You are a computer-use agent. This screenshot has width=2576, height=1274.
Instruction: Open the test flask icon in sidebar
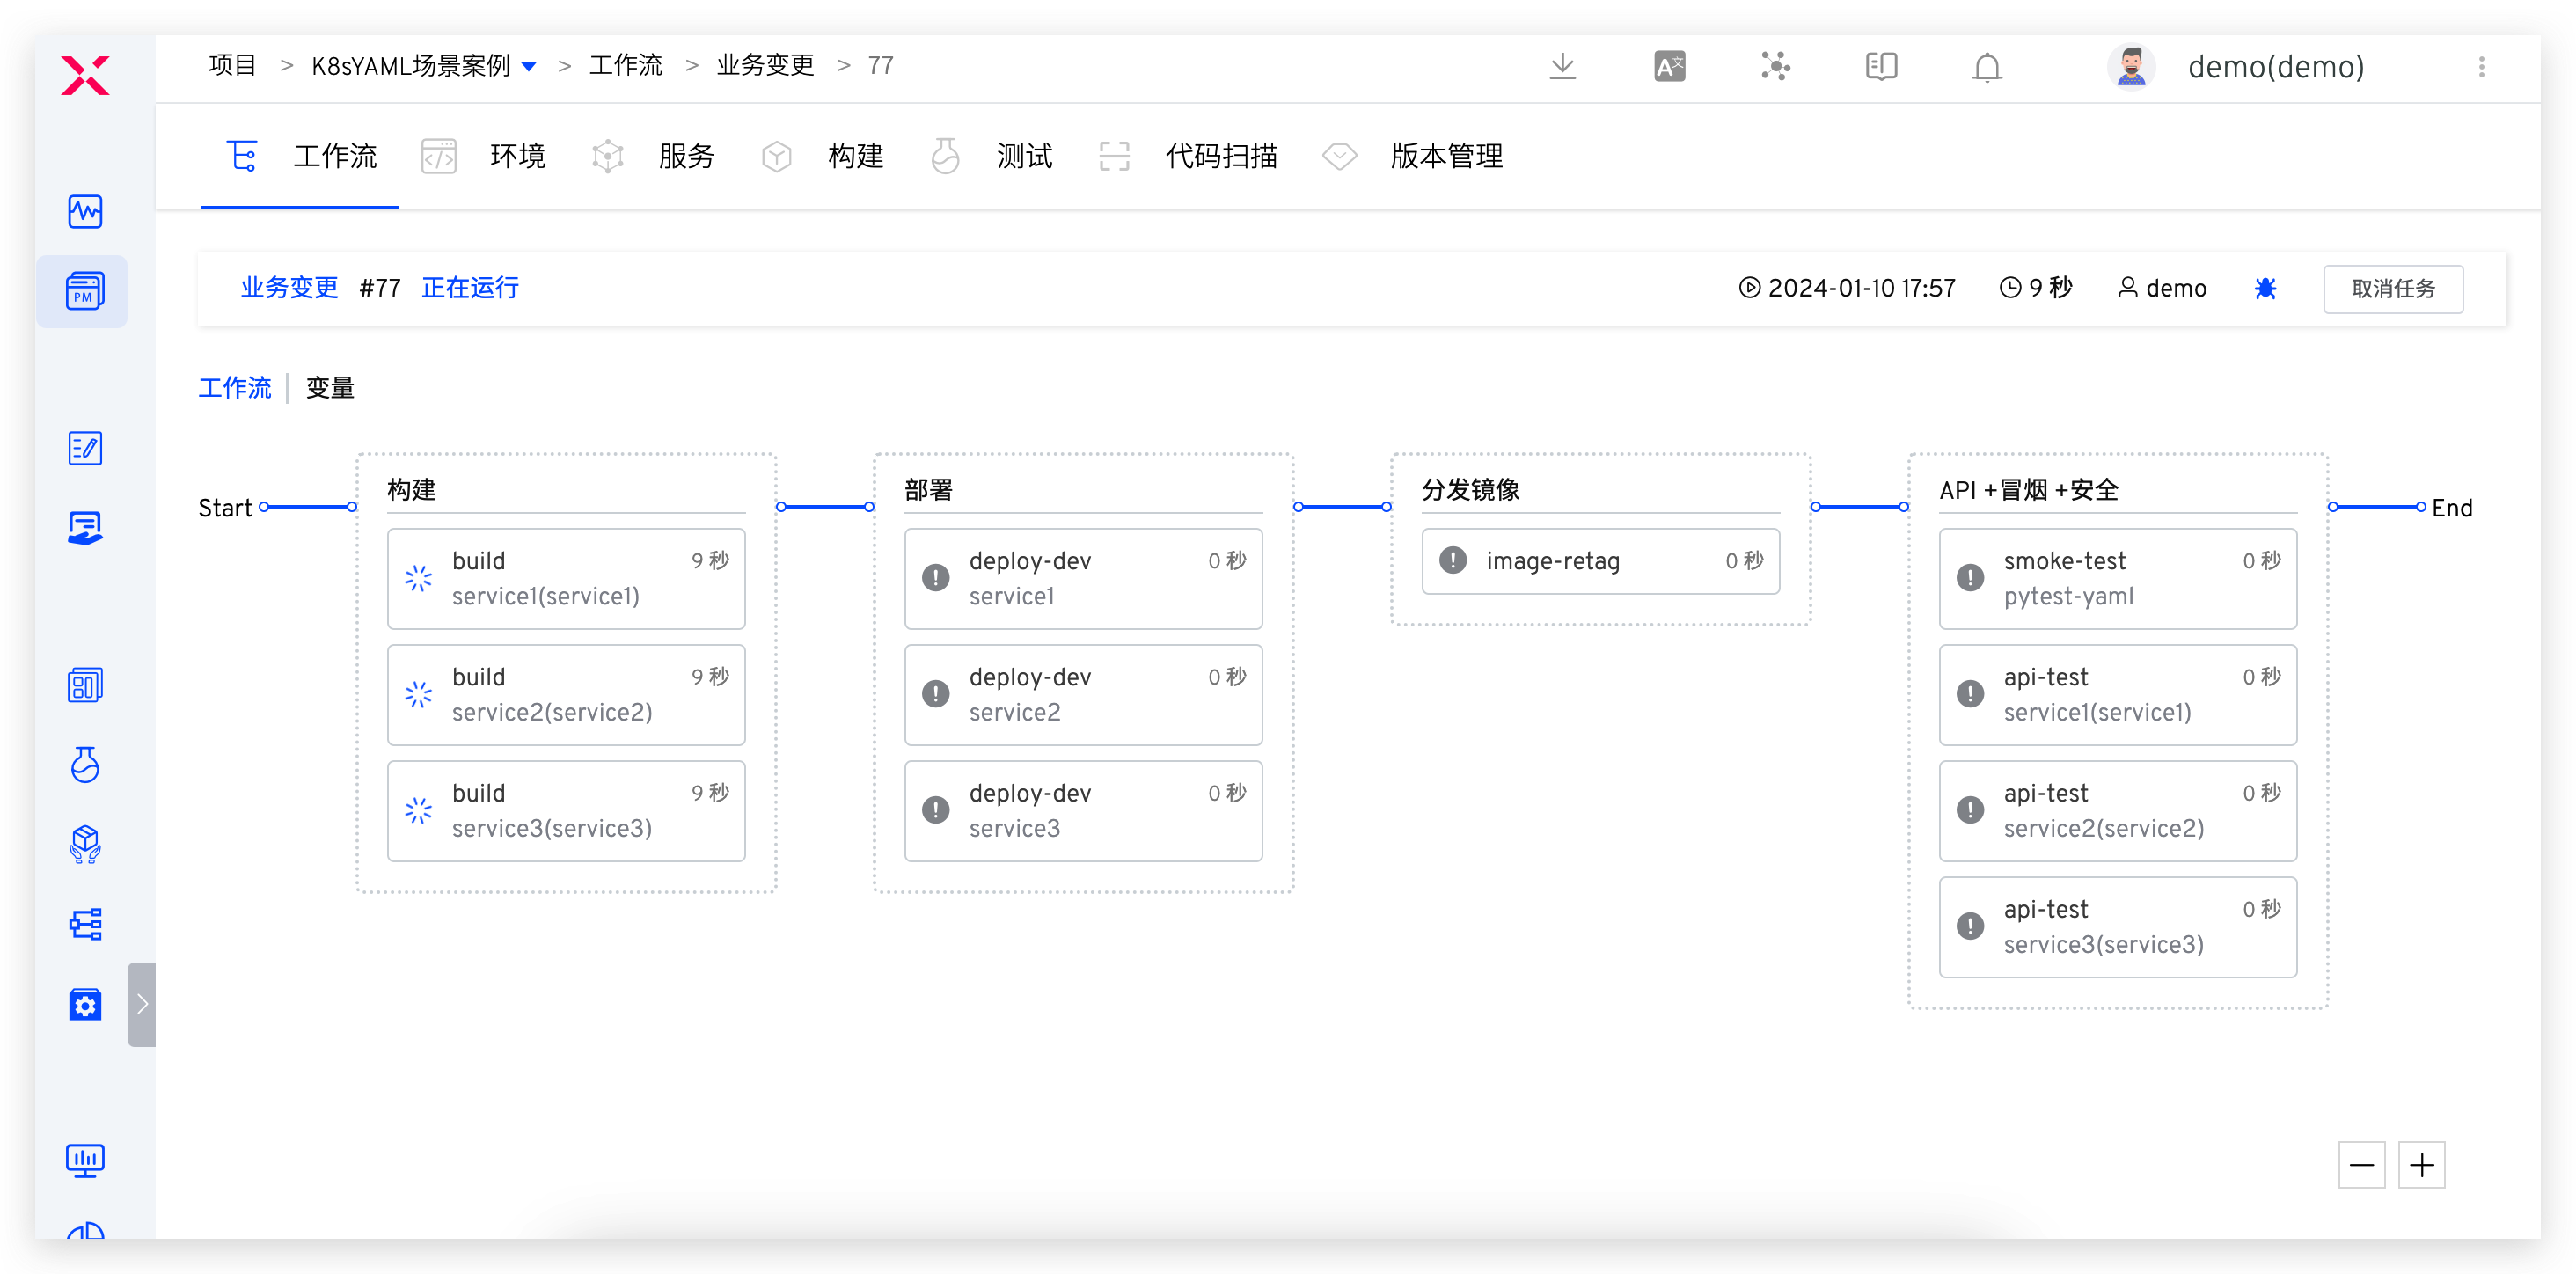click(x=85, y=765)
